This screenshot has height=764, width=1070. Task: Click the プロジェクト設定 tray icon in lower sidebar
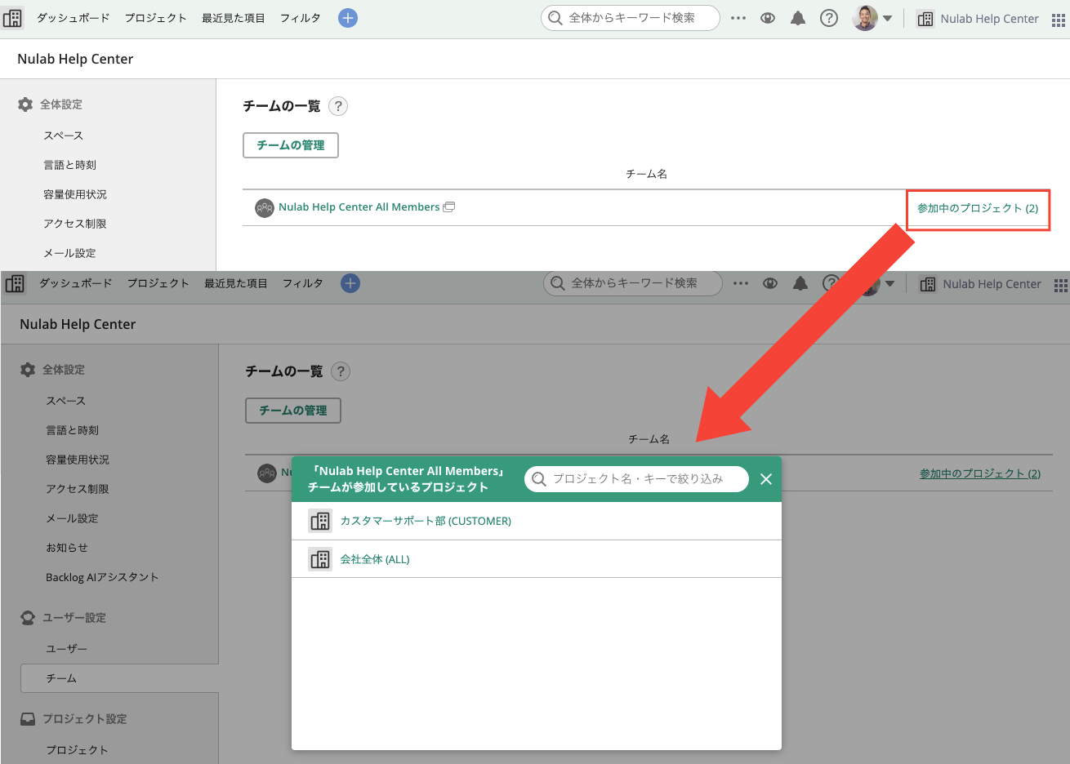coord(28,719)
